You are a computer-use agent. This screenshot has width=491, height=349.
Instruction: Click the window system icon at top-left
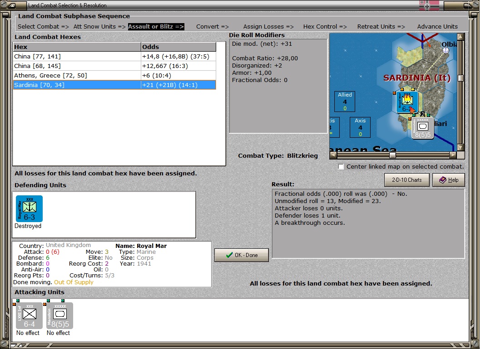point(12,5)
